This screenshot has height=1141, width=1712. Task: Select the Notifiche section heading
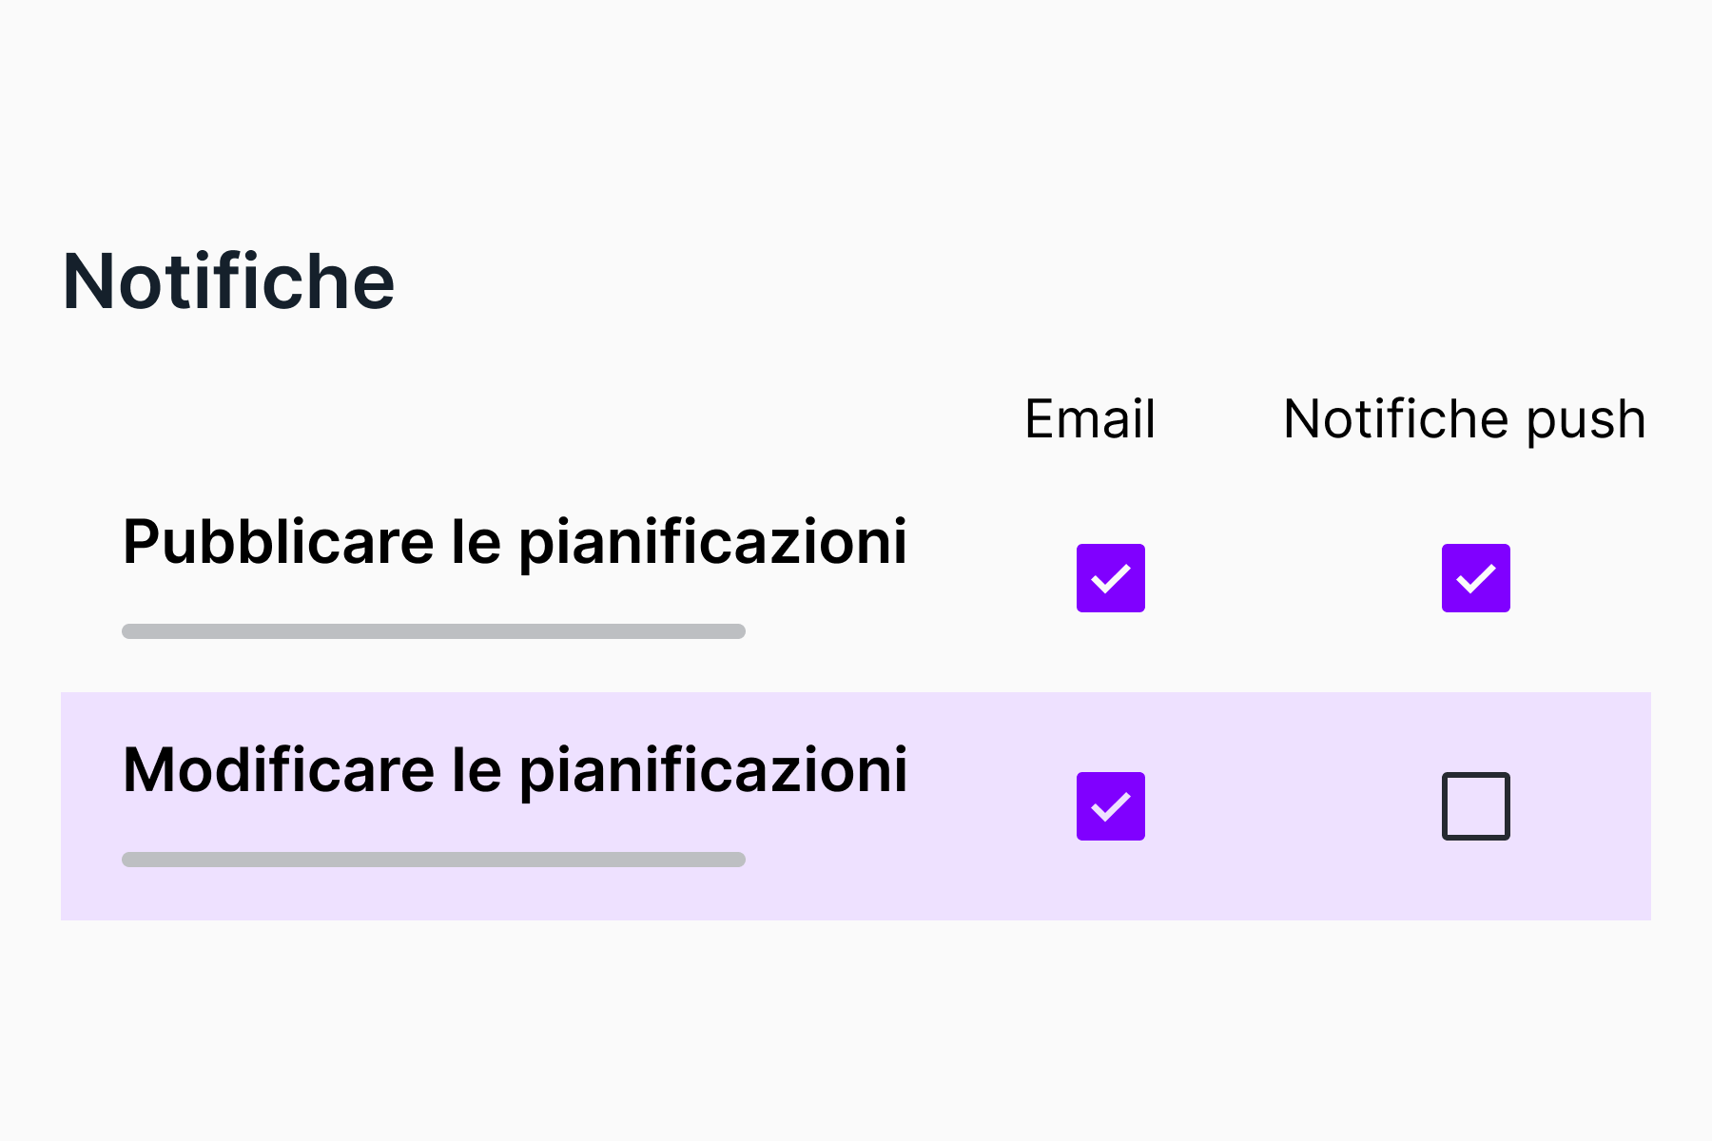pos(228,281)
